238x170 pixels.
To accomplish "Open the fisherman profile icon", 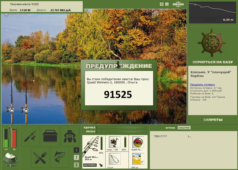I will click(70, 136).
